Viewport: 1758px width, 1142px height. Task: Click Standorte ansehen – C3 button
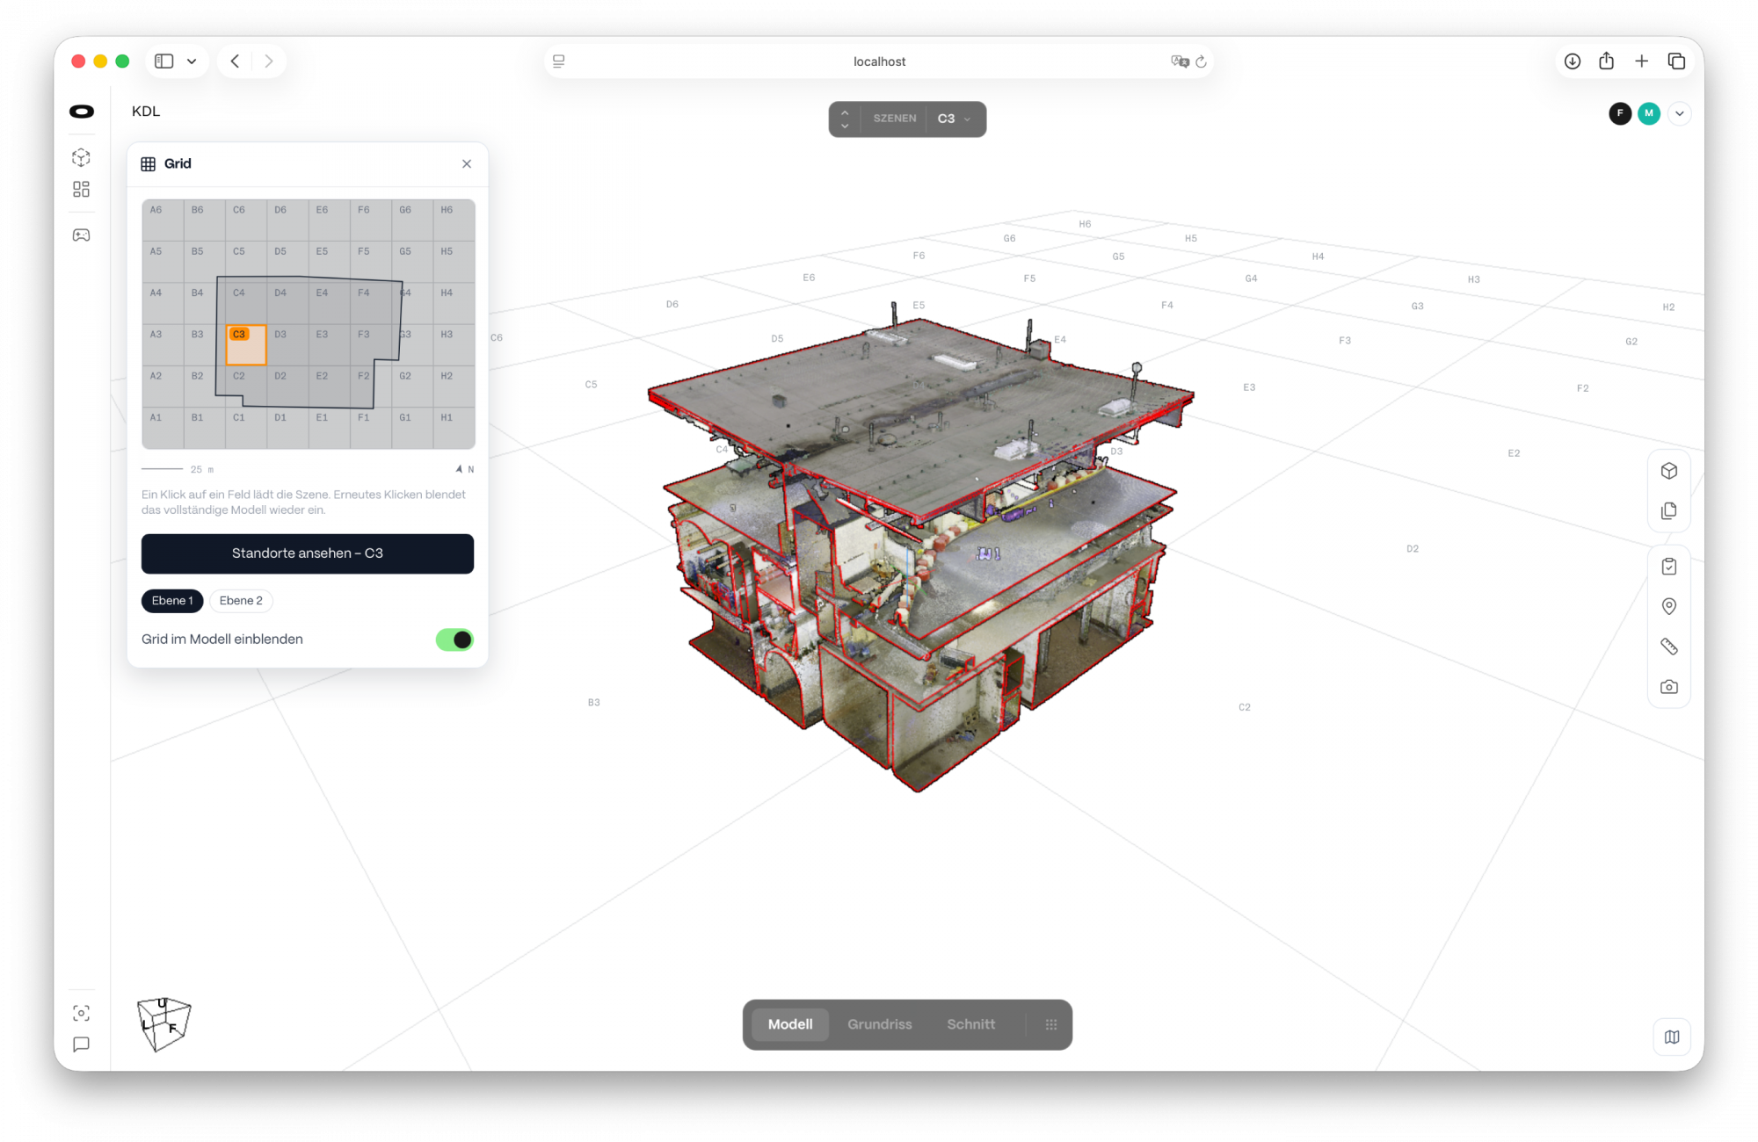pos(308,553)
